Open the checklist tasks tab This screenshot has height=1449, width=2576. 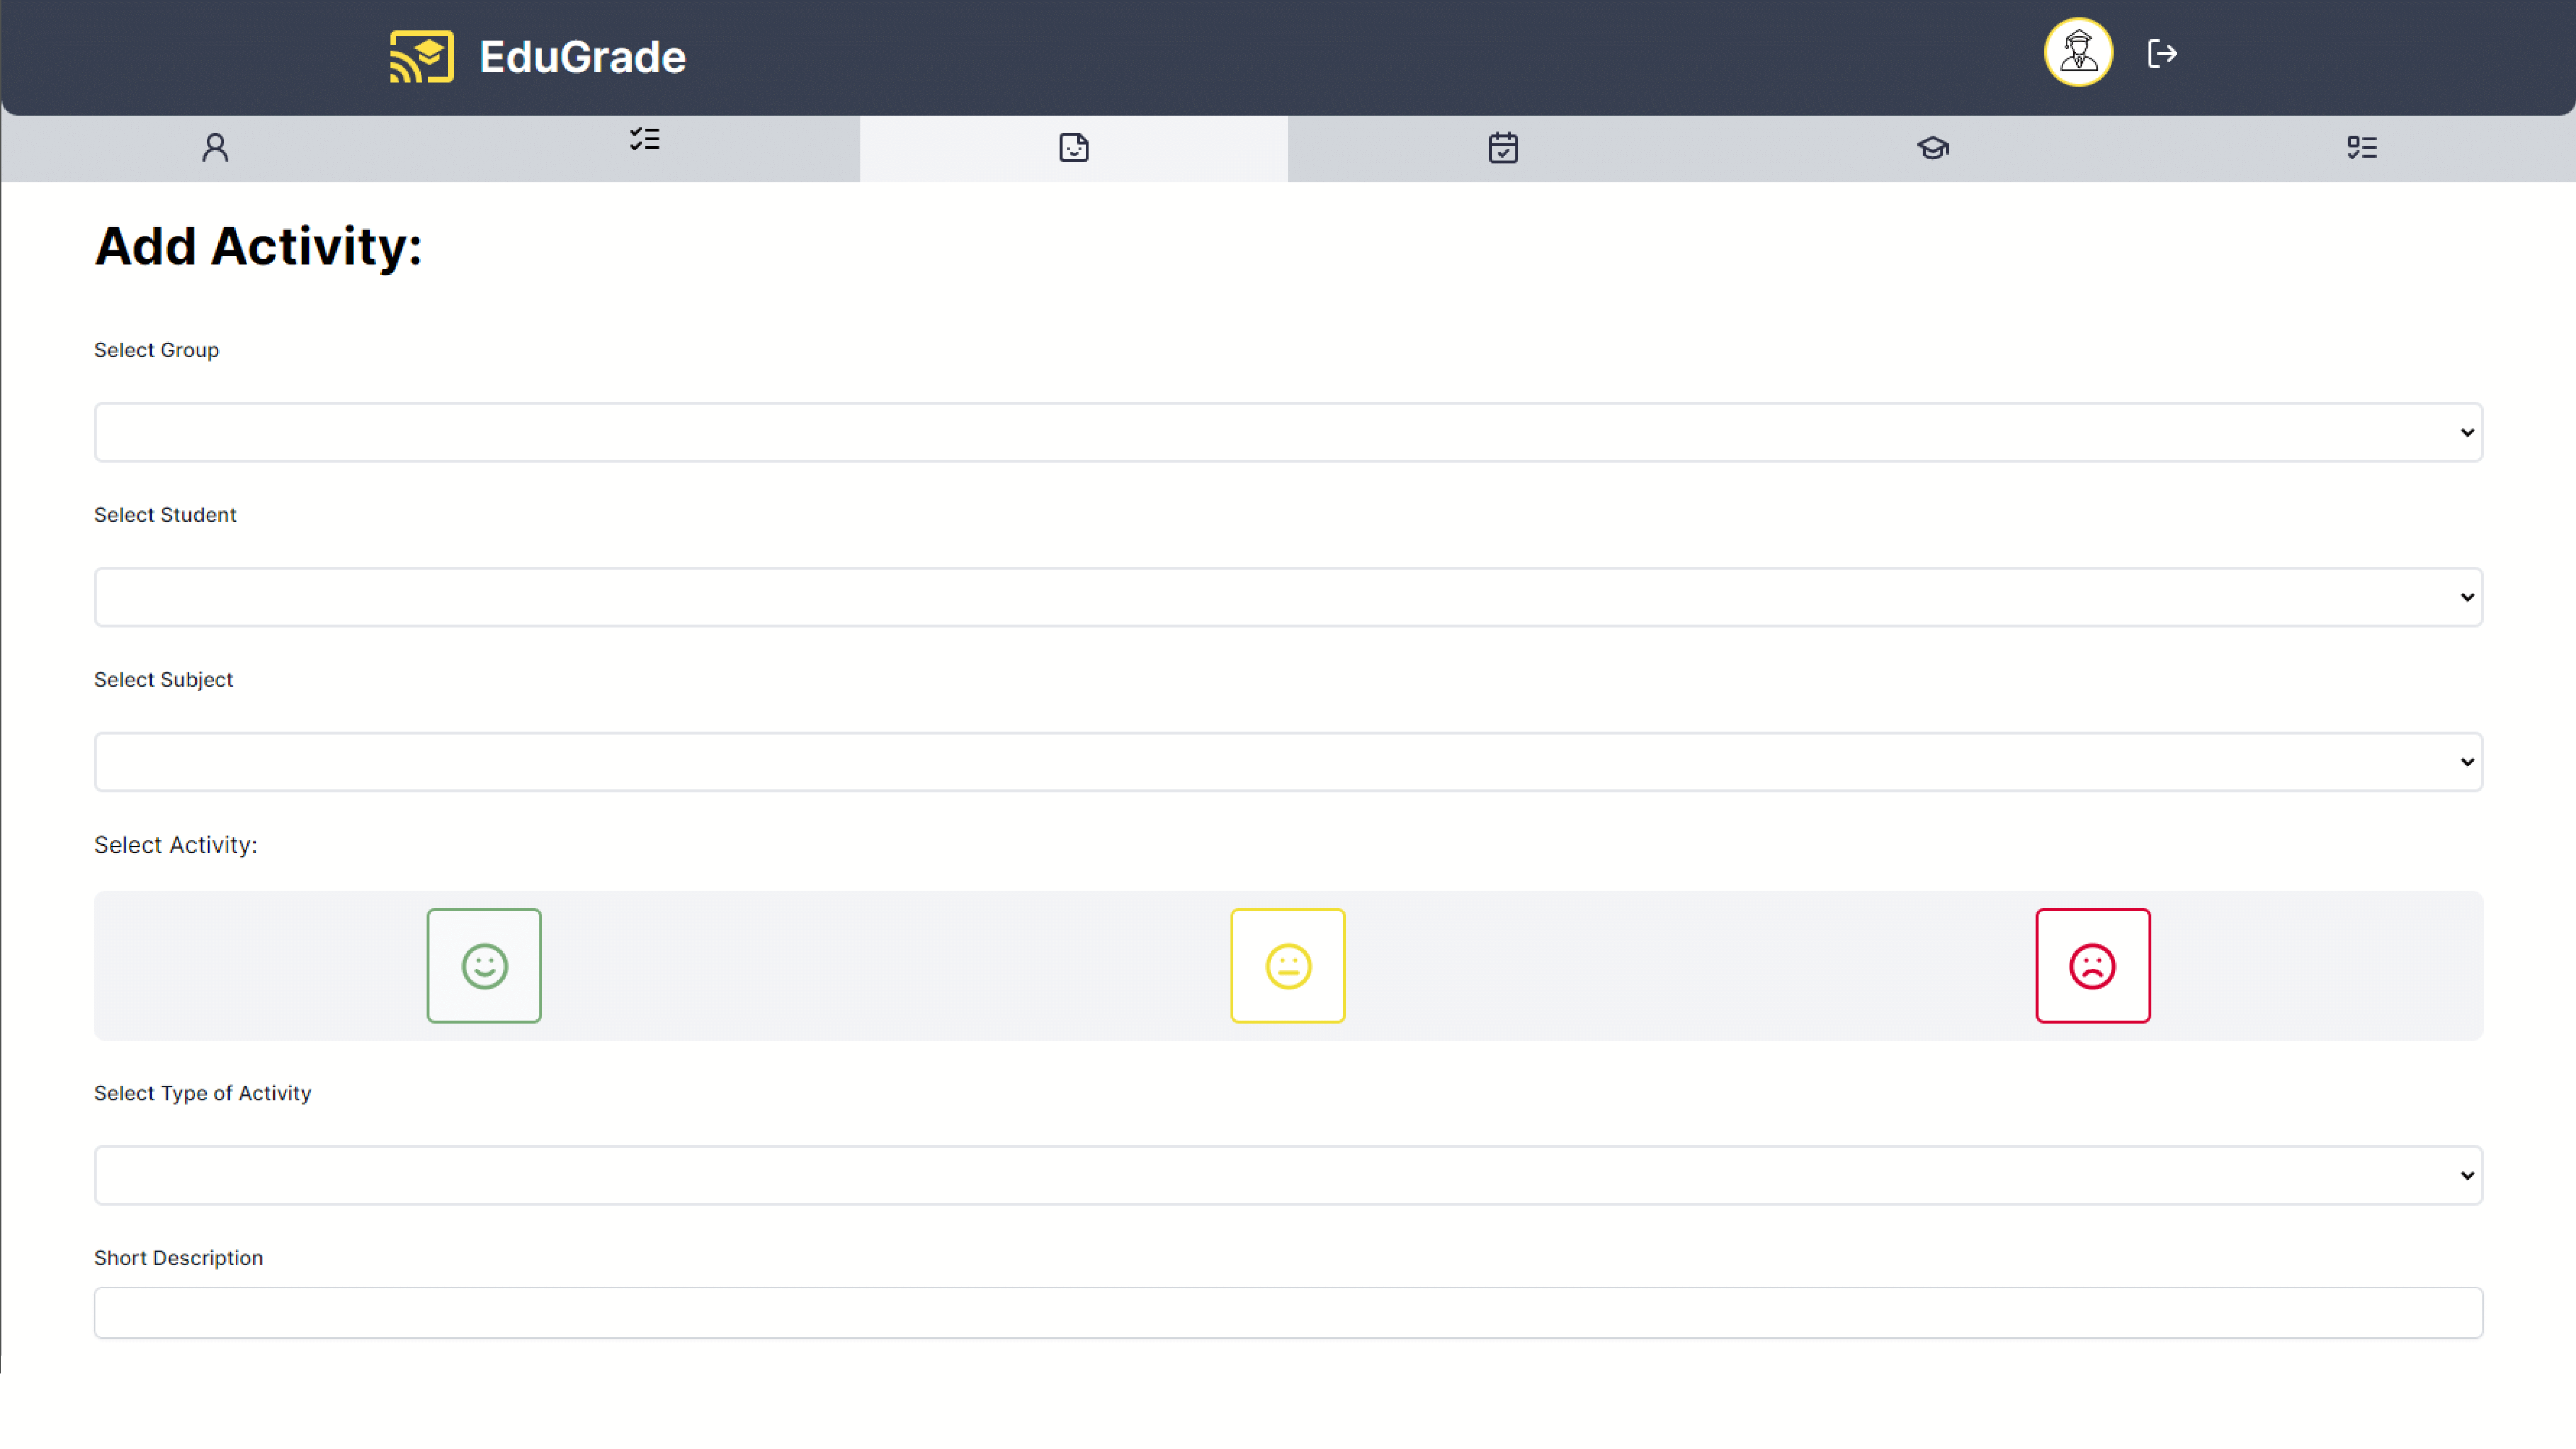(645, 140)
